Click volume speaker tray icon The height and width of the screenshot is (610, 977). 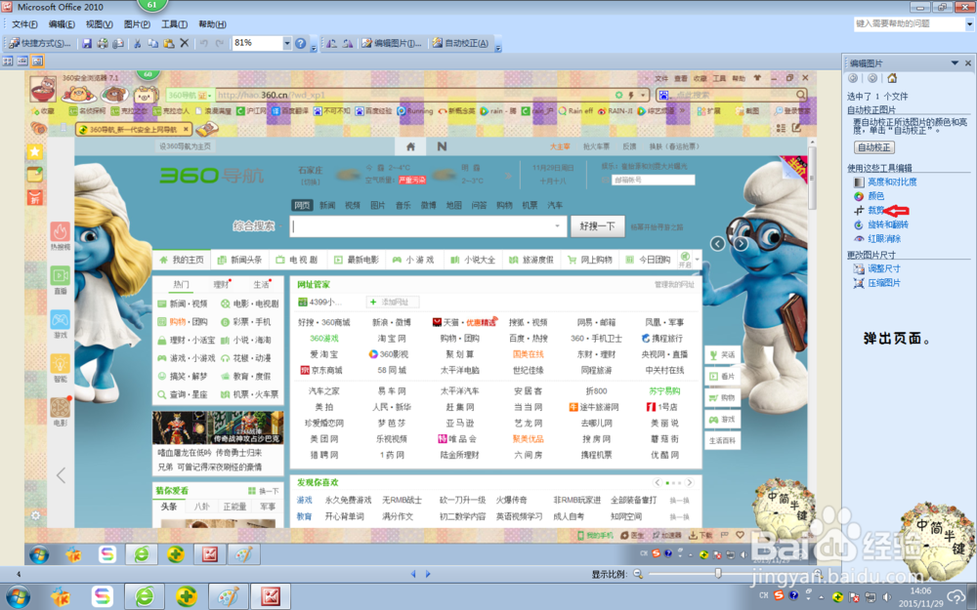tap(885, 597)
